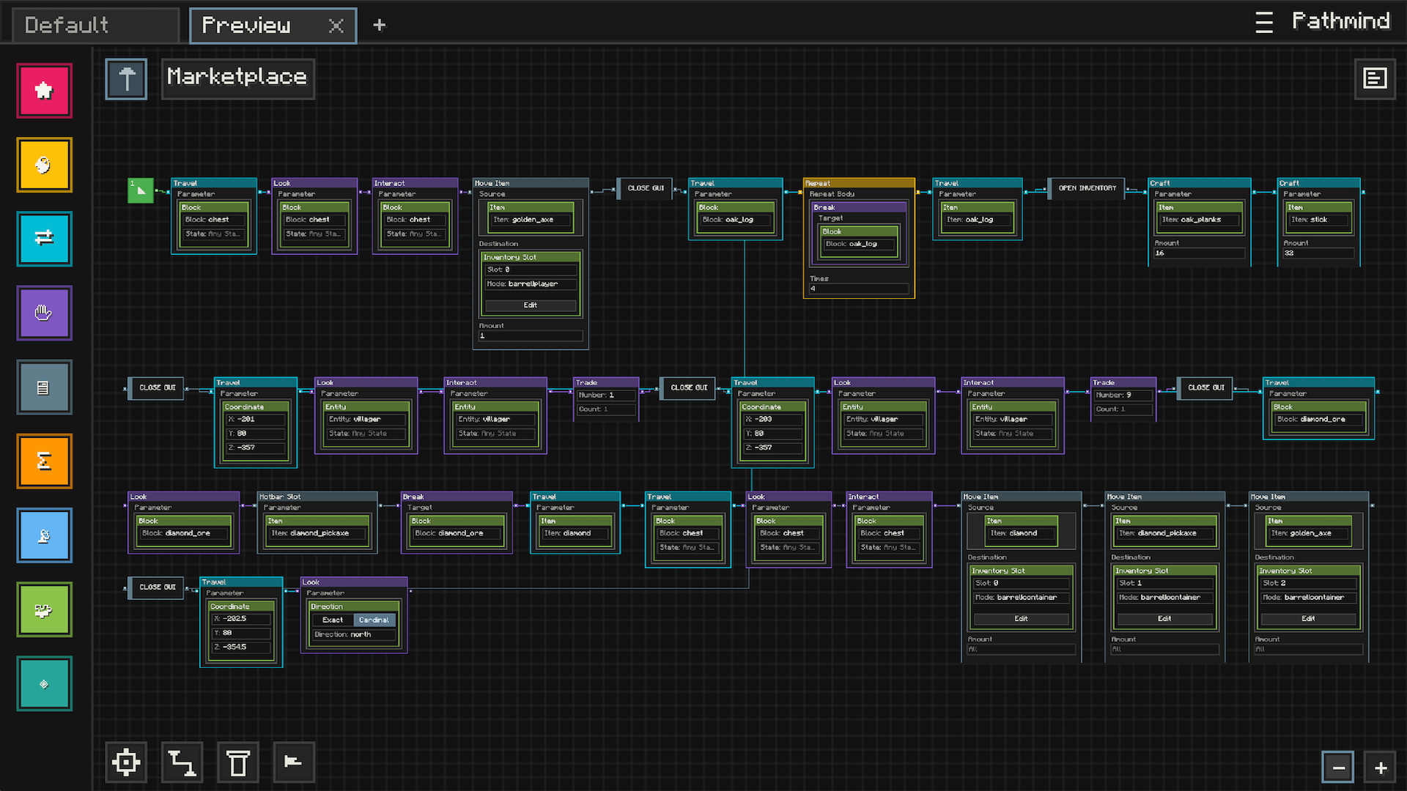Zoom out with the minus button
The image size is (1407, 791).
pyautogui.click(x=1338, y=768)
